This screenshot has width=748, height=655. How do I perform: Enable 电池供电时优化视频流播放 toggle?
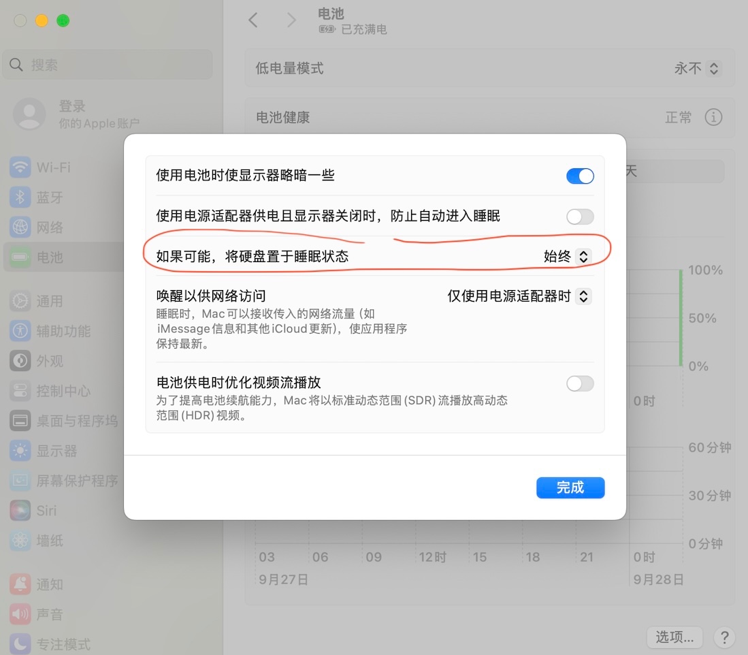pos(580,383)
